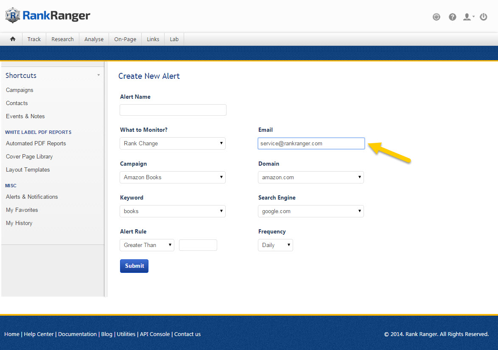Click the circular refresh icon in the header
The width and height of the screenshot is (498, 350).
pos(436,17)
